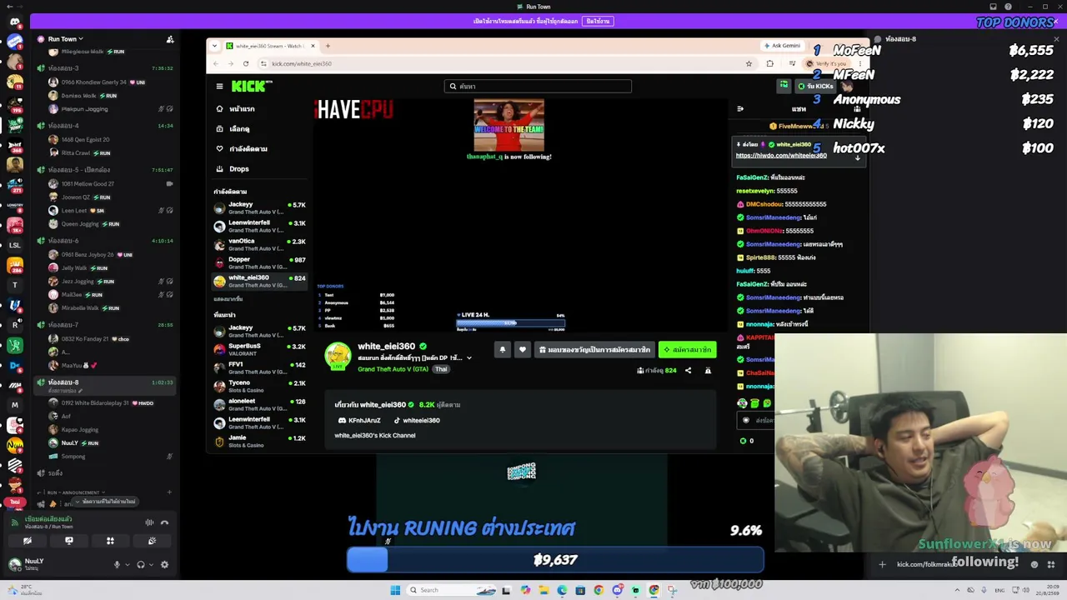Open Jackeyy channel in following list
The height and width of the screenshot is (600, 1067).
tap(260, 207)
